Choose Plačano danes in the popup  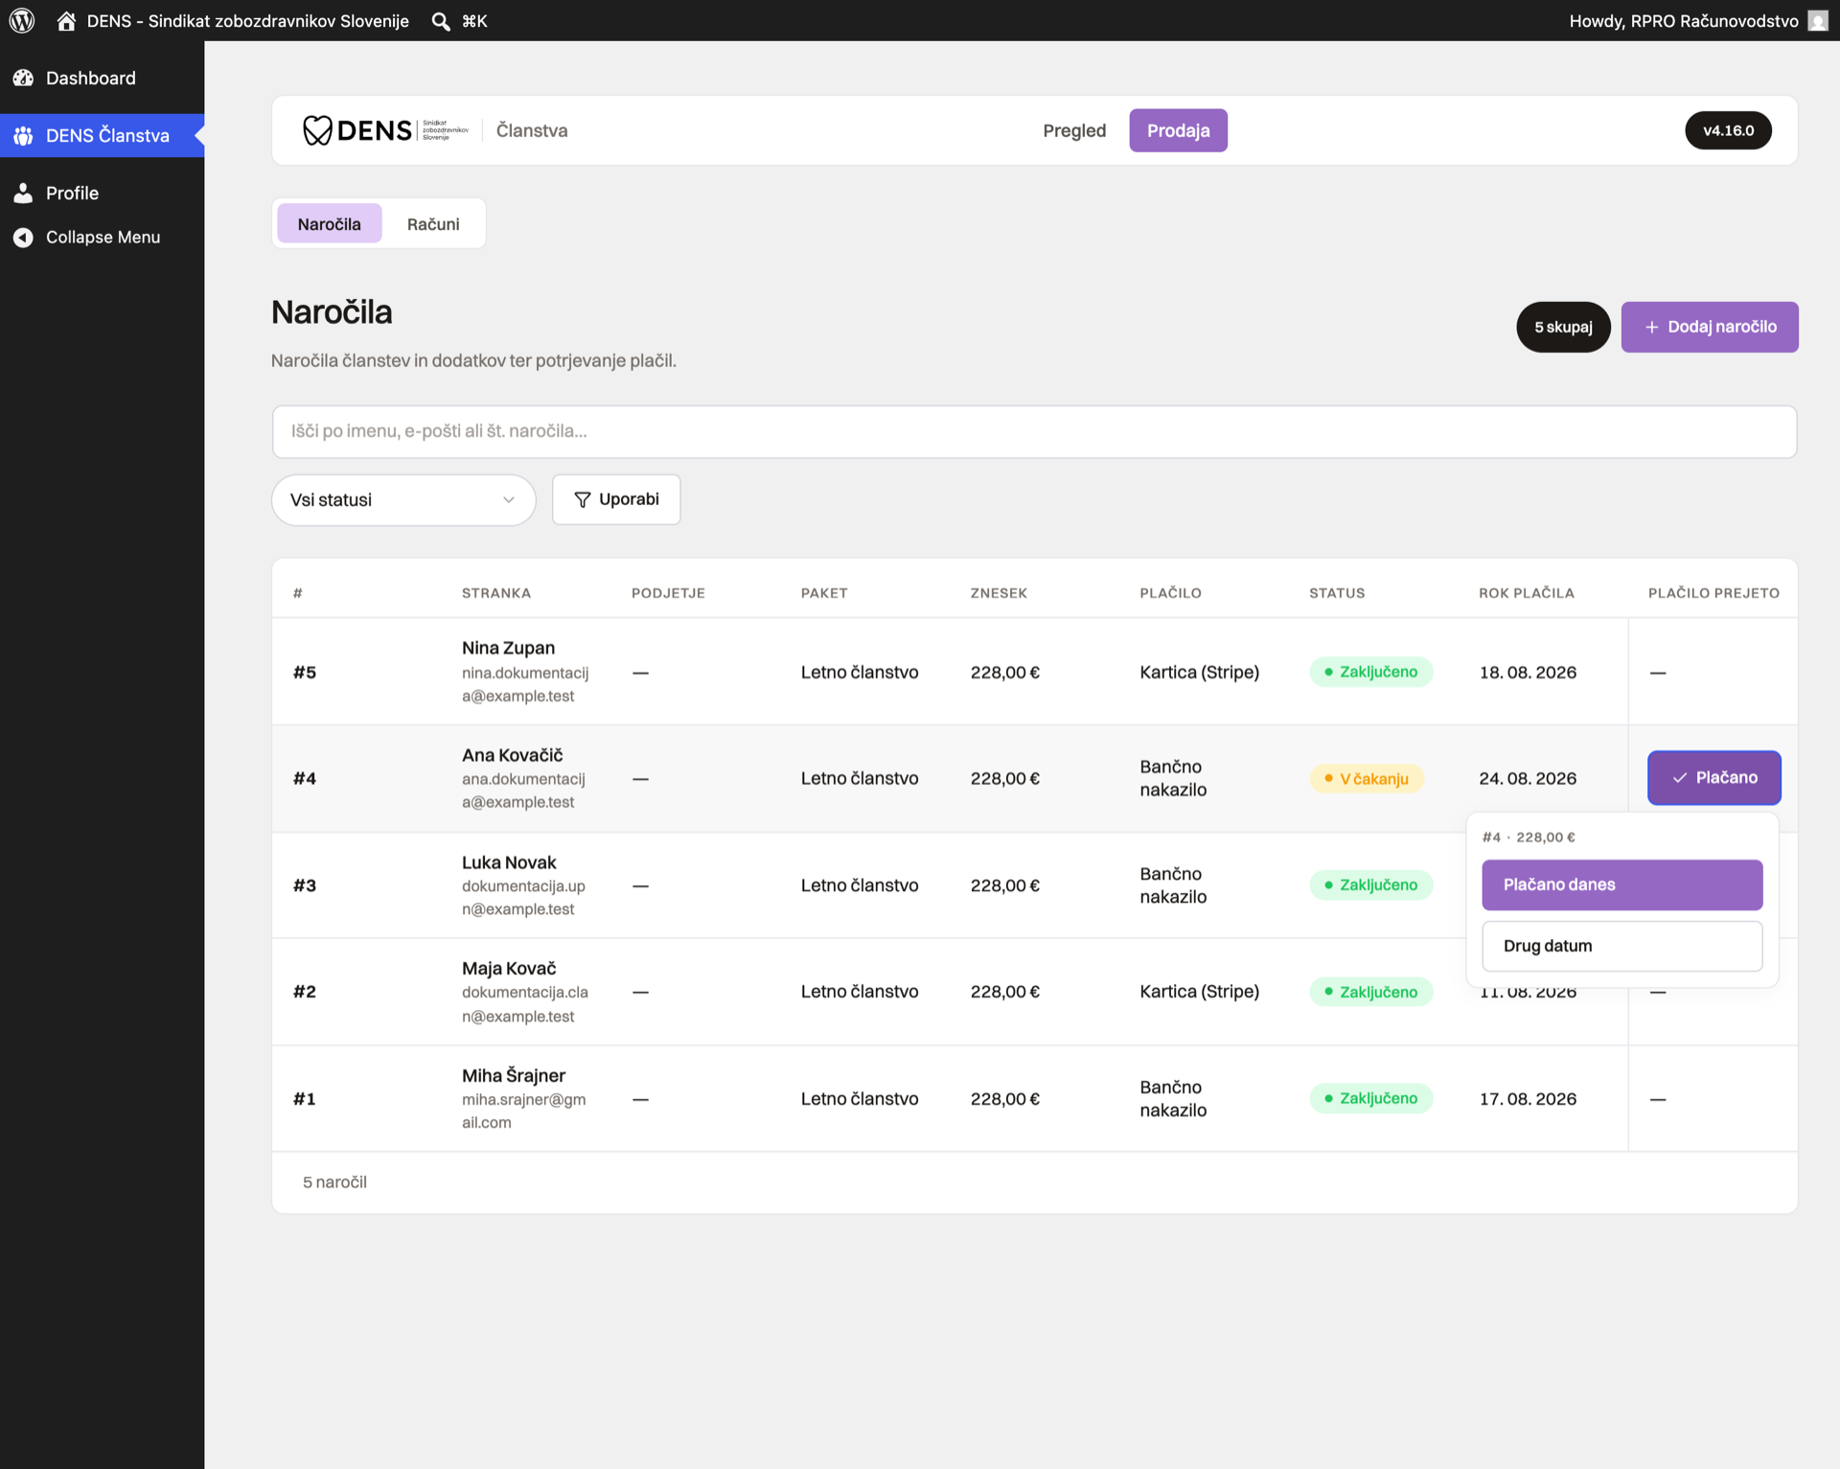pos(1621,884)
